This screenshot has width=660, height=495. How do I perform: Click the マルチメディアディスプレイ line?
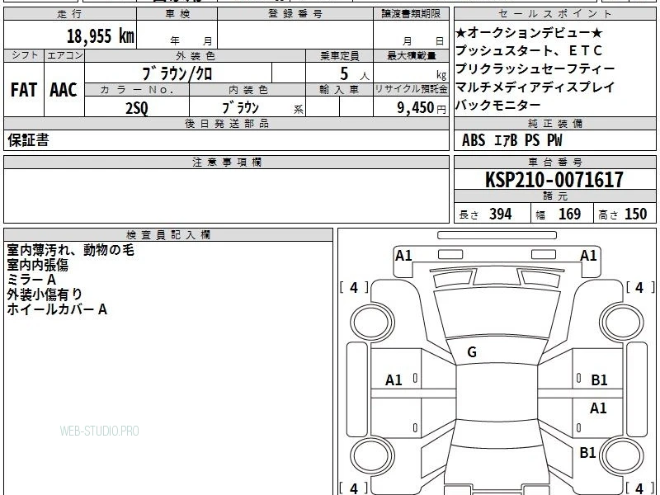(x=535, y=87)
